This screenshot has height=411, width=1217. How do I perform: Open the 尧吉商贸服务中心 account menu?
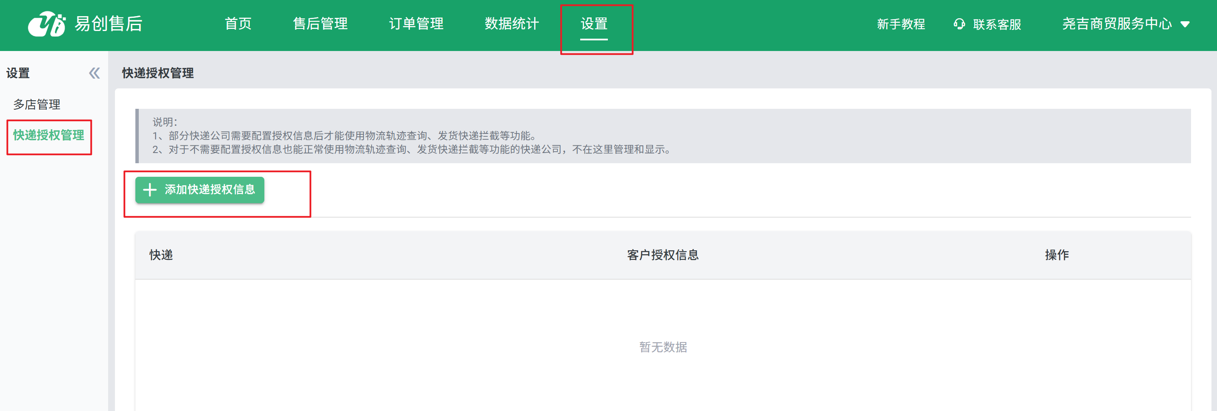click(x=1117, y=24)
